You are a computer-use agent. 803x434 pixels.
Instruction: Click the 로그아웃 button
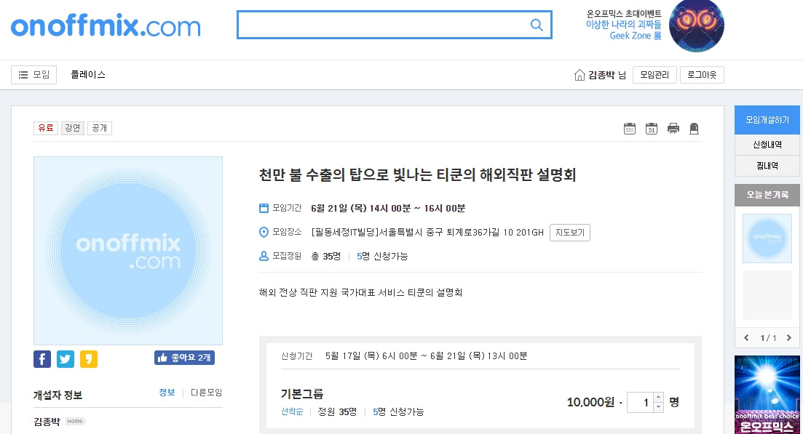[x=702, y=75]
